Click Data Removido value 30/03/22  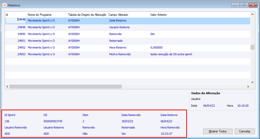pyautogui.click(x=127, y=121)
